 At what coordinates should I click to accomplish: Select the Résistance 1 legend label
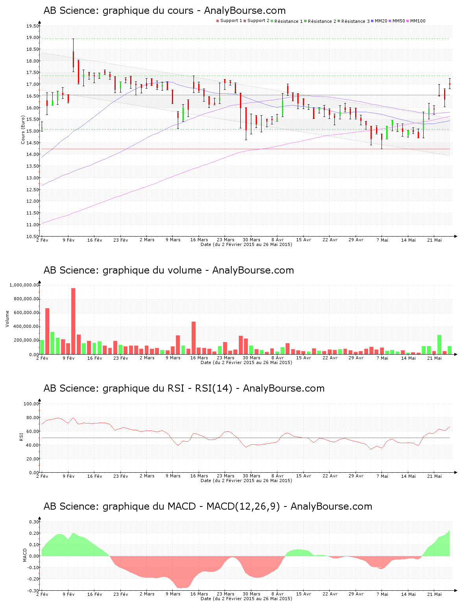pos(289,21)
